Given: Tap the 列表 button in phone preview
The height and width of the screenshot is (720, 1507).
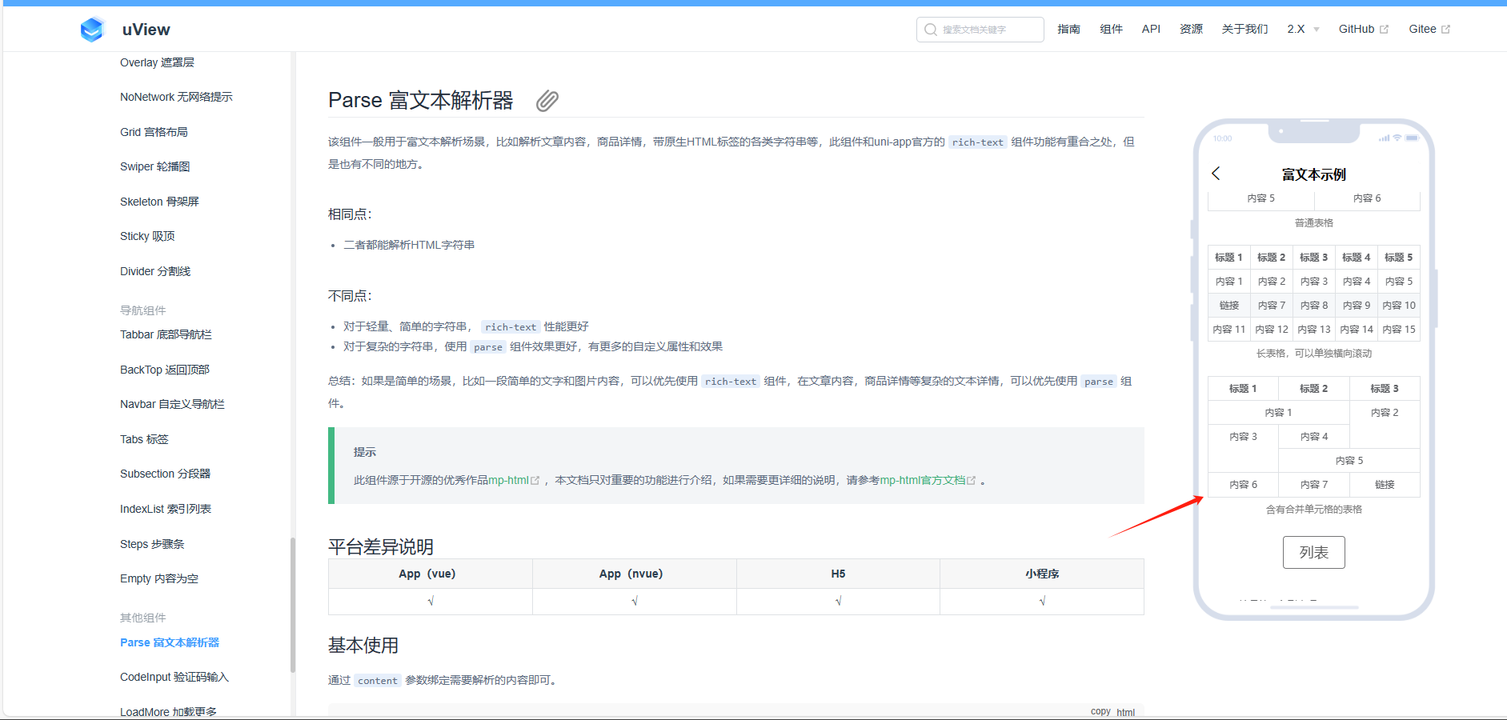Looking at the screenshot, I should 1313,552.
